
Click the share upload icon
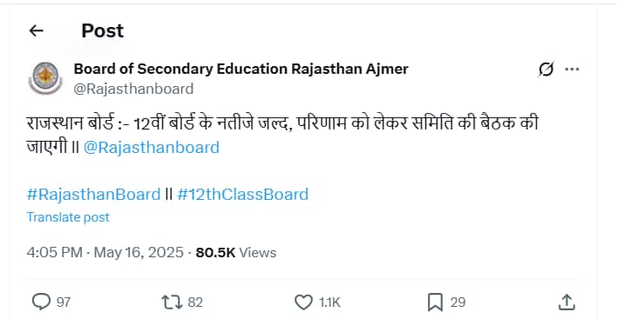pyautogui.click(x=566, y=302)
